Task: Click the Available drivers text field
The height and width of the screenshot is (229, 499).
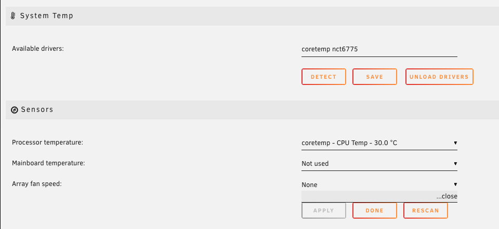Action: [x=379, y=50]
